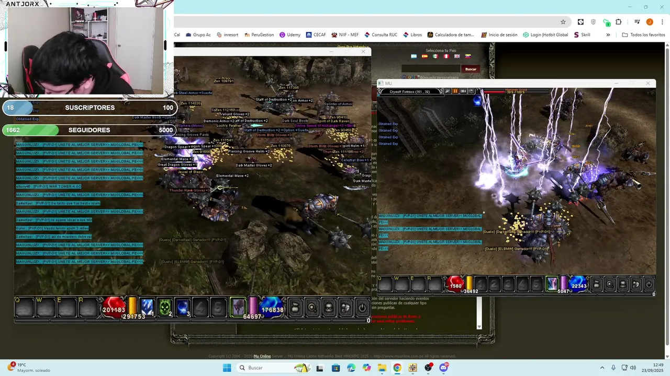Select blue orb skill slot 3, left MU
Image resolution: width=670 pixels, height=376 pixels.
click(x=183, y=308)
